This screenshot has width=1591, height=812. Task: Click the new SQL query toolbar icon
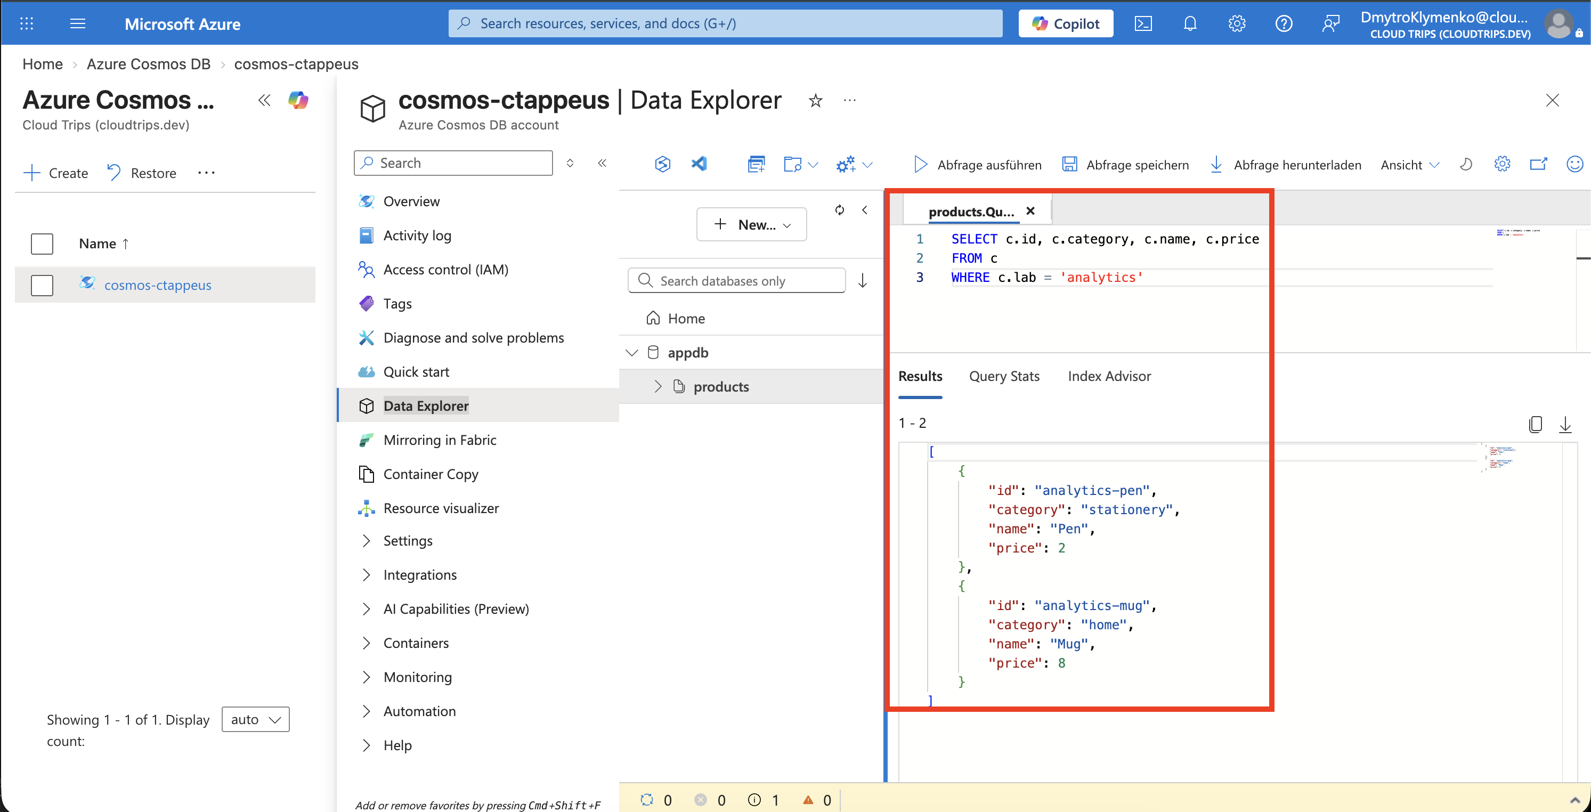(756, 164)
